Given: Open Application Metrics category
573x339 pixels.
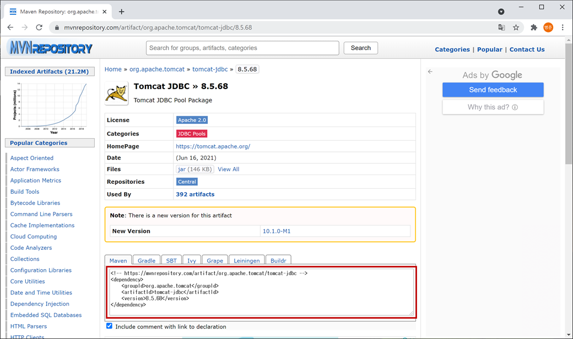Looking at the screenshot, I should pos(36,181).
